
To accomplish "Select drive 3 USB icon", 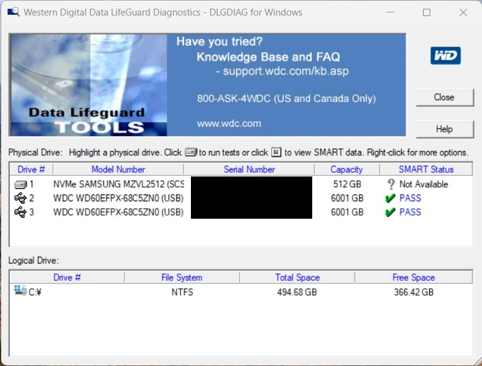I will click(x=21, y=212).
